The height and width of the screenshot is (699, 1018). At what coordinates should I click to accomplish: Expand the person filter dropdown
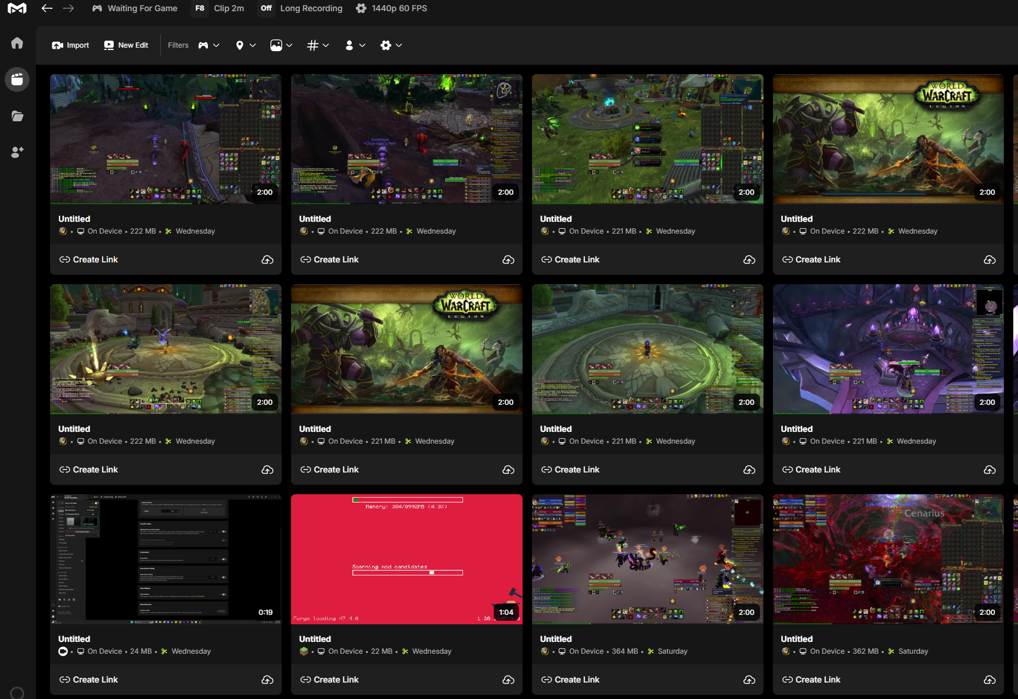355,45
